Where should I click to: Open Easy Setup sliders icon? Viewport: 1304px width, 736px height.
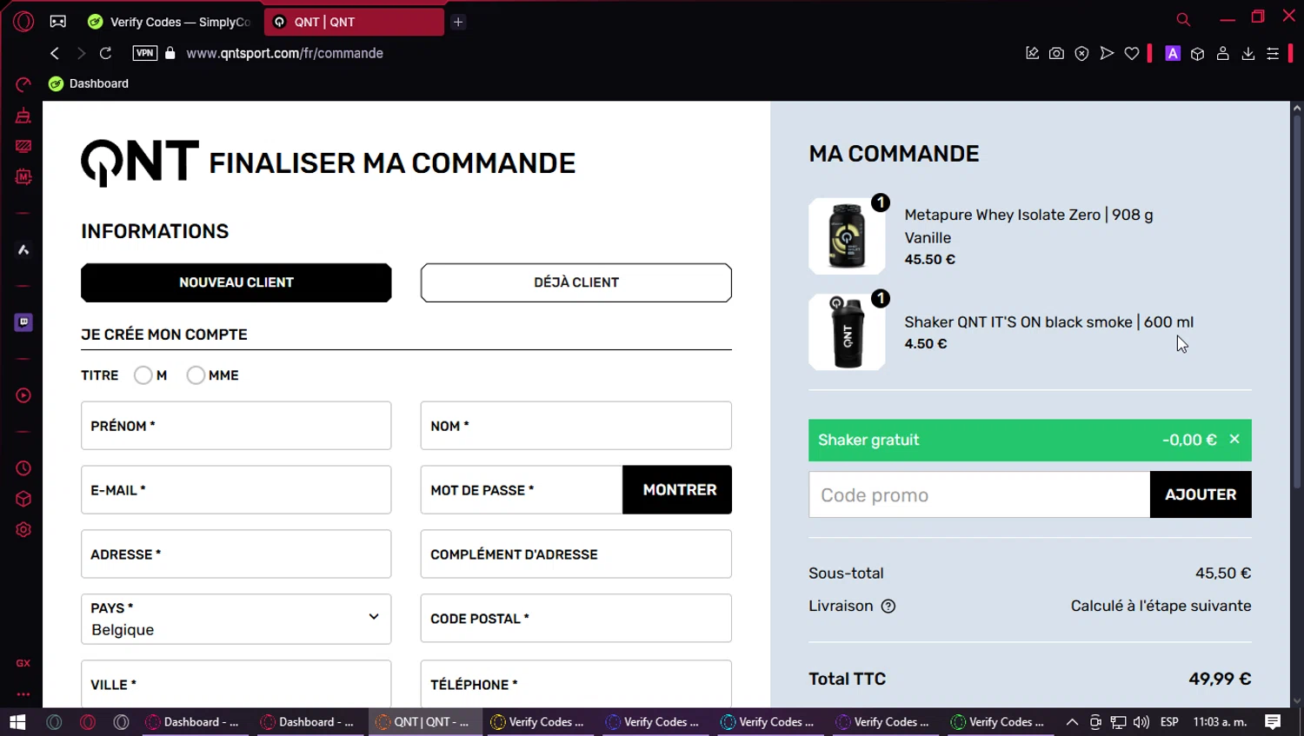click(1273, 53)
